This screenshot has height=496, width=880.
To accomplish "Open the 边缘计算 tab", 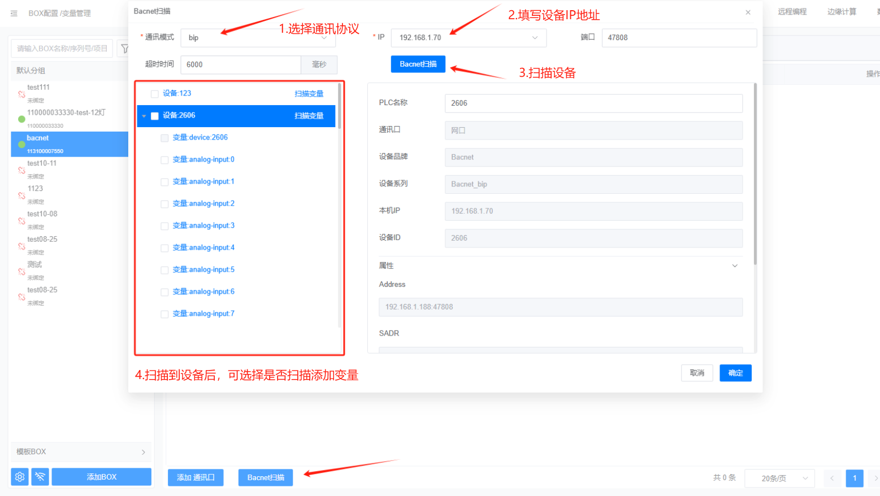I will click(841, 12).
